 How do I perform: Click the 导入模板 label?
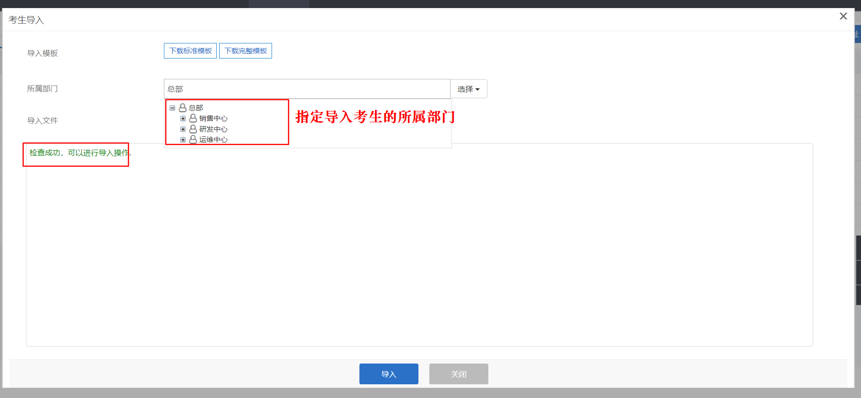43,53
